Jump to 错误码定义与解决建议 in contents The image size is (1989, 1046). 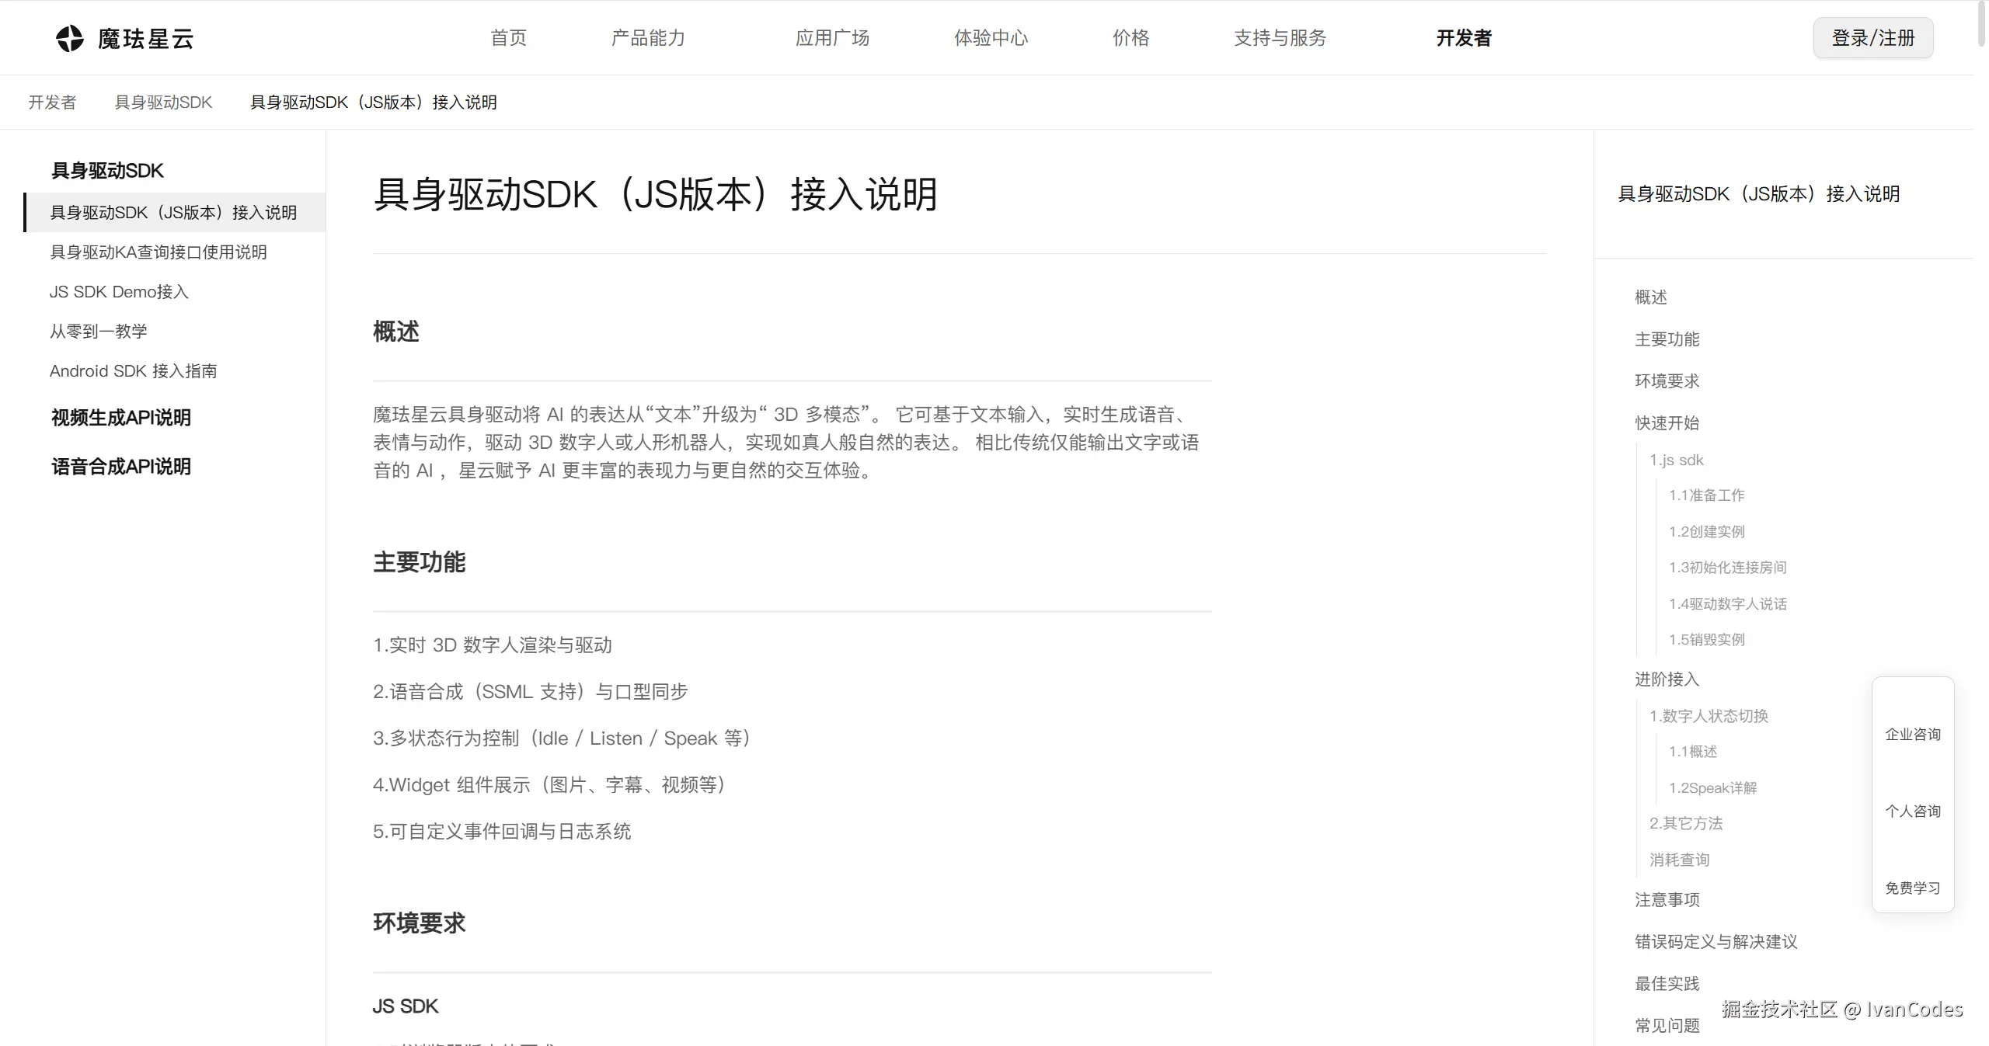pos(1716,942)
